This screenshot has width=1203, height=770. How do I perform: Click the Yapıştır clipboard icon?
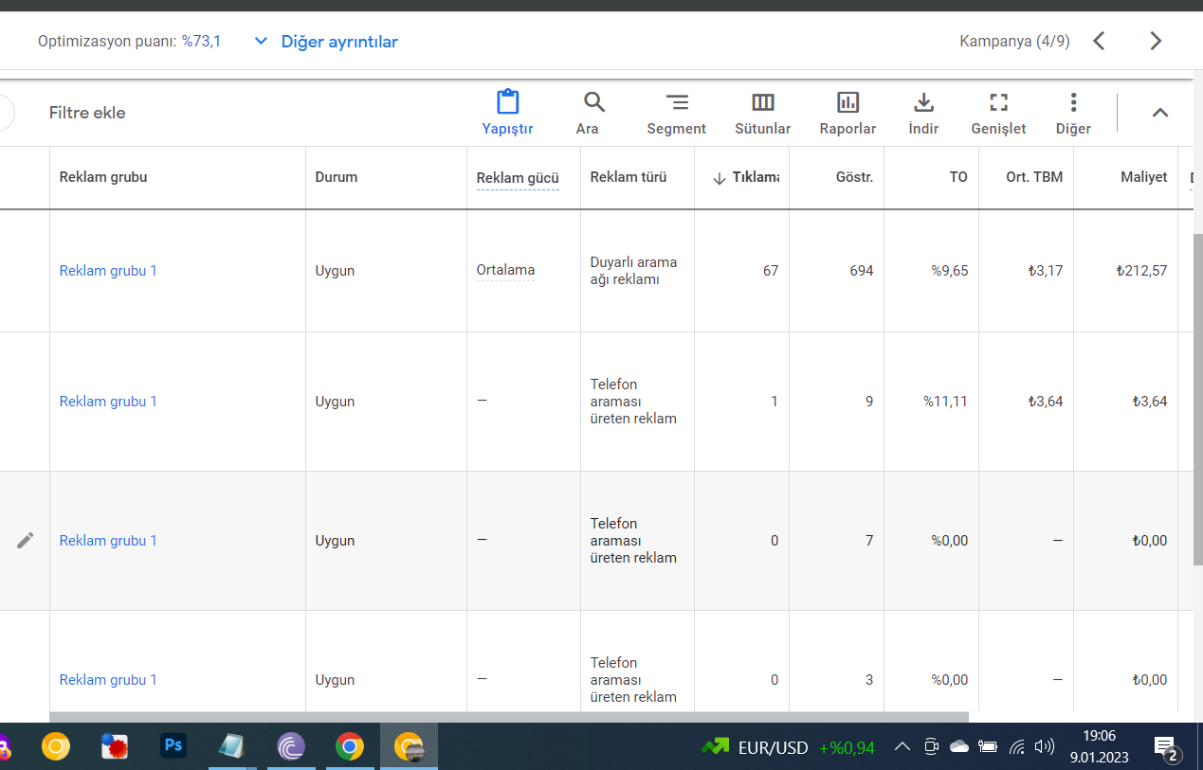click(508, 102)
